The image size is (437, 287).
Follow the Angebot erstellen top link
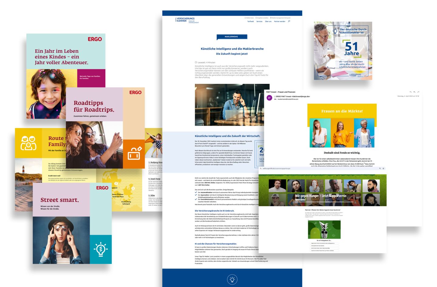click(x=262, y=18)
